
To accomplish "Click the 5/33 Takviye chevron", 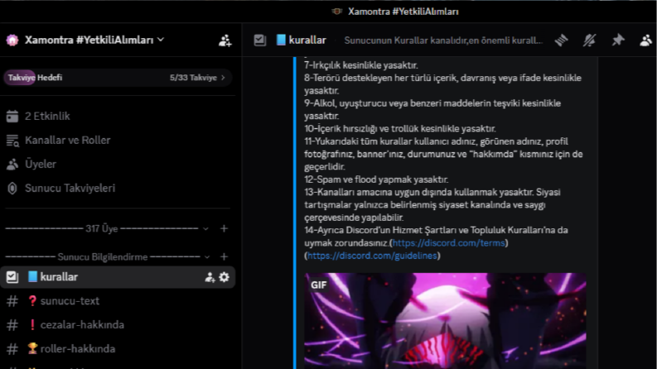I will point(223,78).
